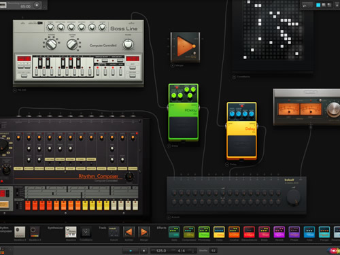The image size is (340, 255).
Task: Select the Slope effect pedal icon
Action: click(264, 232)
